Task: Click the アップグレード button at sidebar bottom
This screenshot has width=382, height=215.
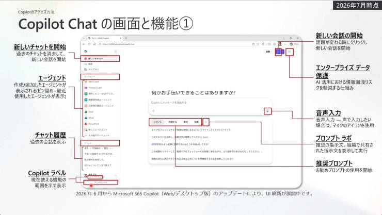Action: [101, 183]
